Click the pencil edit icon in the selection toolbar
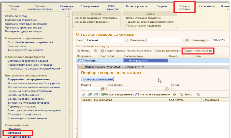Image resolution: width=231 pixels, height=138 pixels. pos(84,94)
